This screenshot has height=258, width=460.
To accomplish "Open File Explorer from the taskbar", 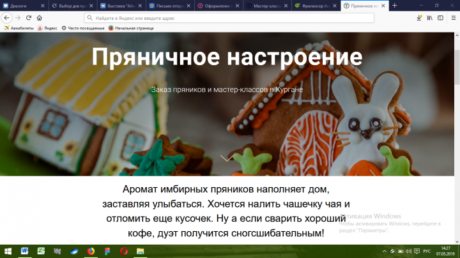I will coord(140,251).
